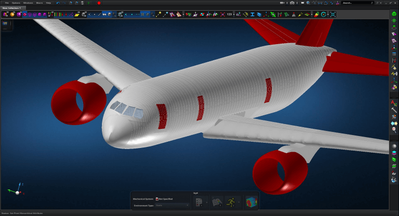Switch to the View Collection 1 tab

point(11,8)
